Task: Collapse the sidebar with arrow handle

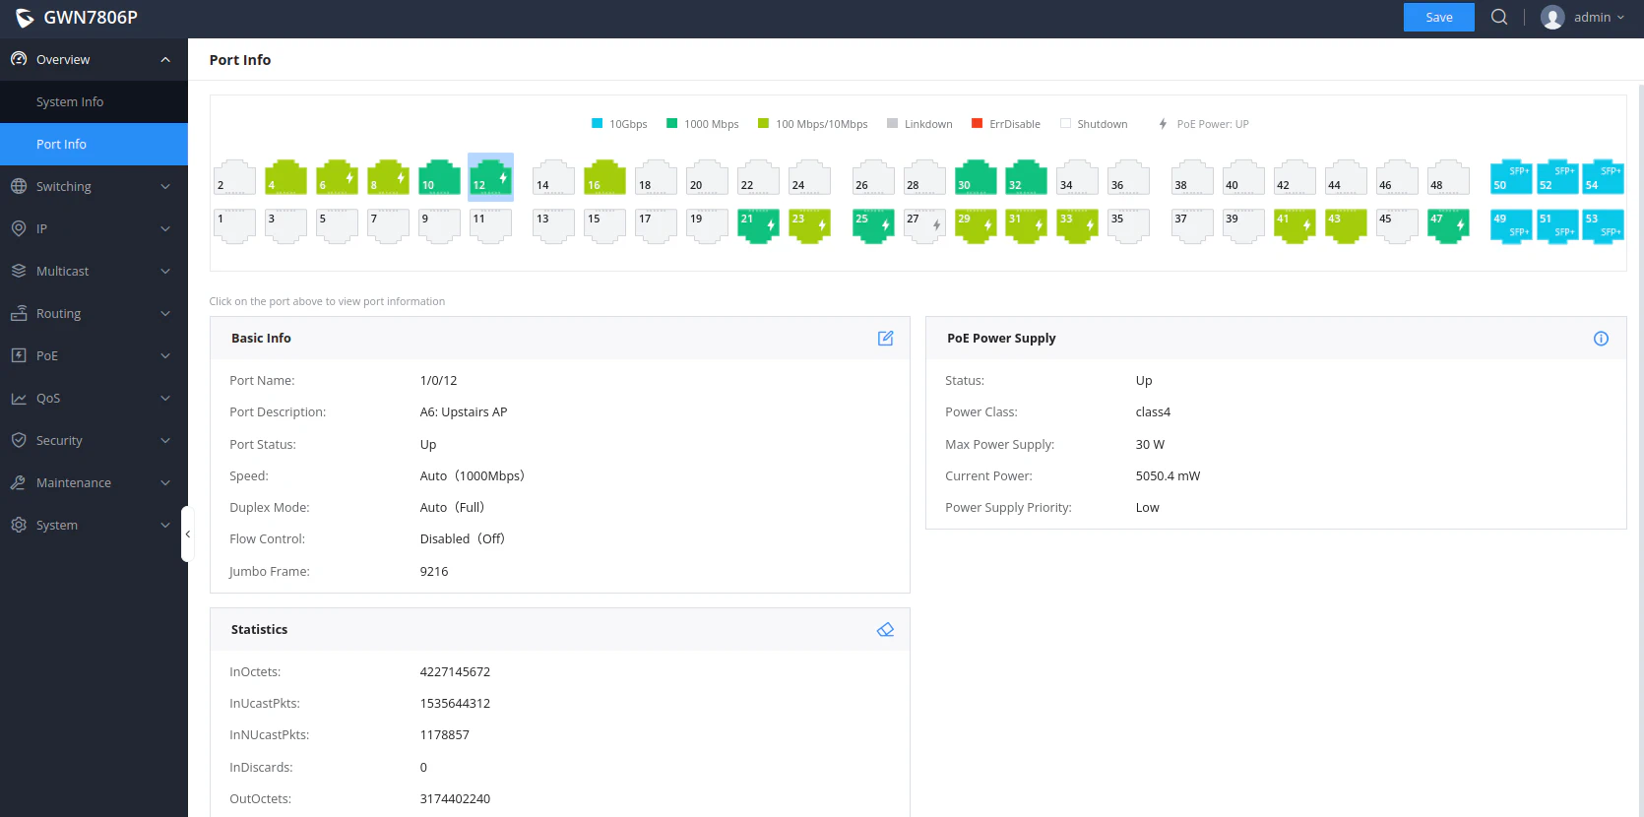Action: click(x=186, y=534)
